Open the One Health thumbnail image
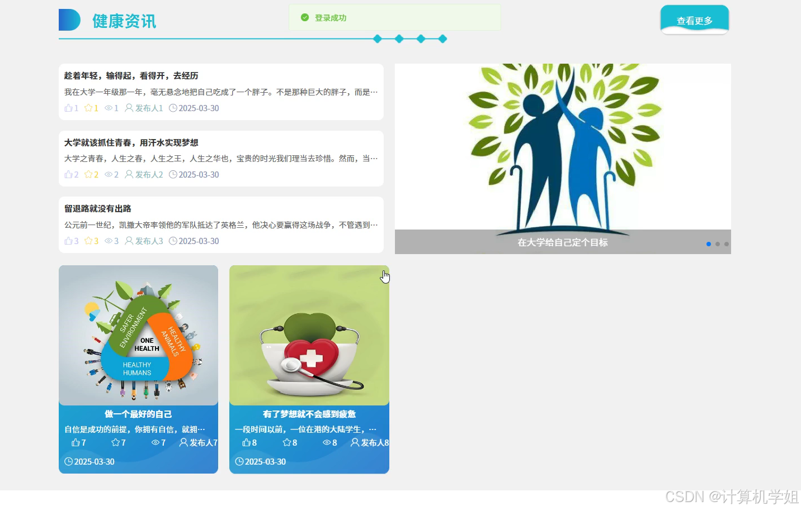The image size is (801, 511). (138, 335)
